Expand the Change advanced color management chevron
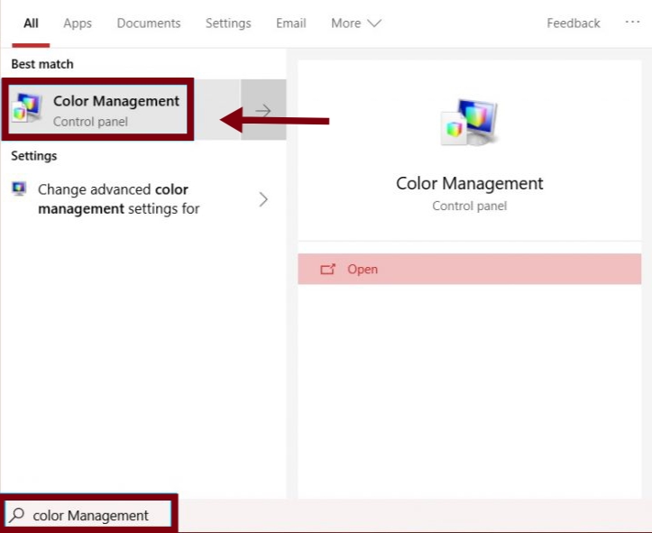Viewport: 652px width, 533px height. (x=263, y=199)
